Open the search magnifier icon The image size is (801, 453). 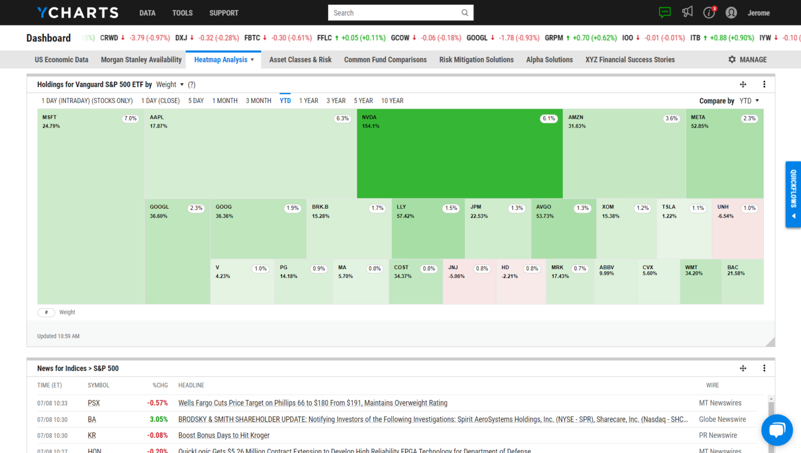[x=465, y=12]
